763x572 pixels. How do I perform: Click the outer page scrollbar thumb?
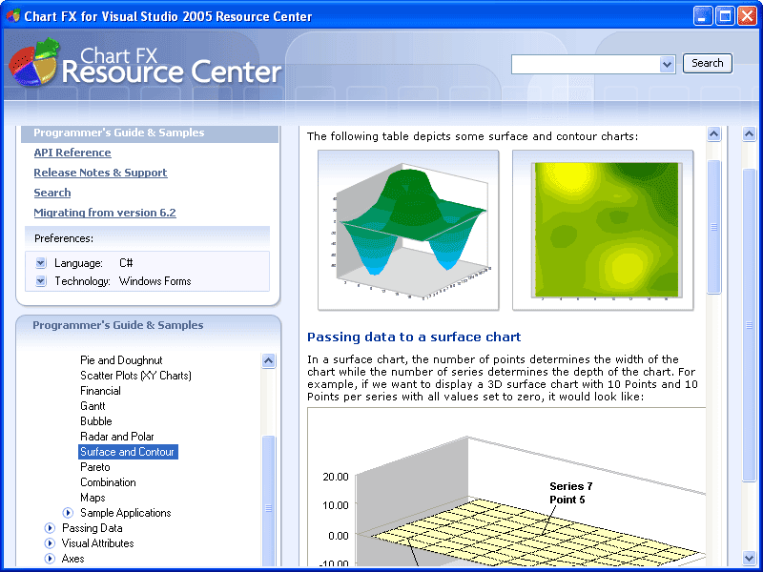(x=750, y=325)
